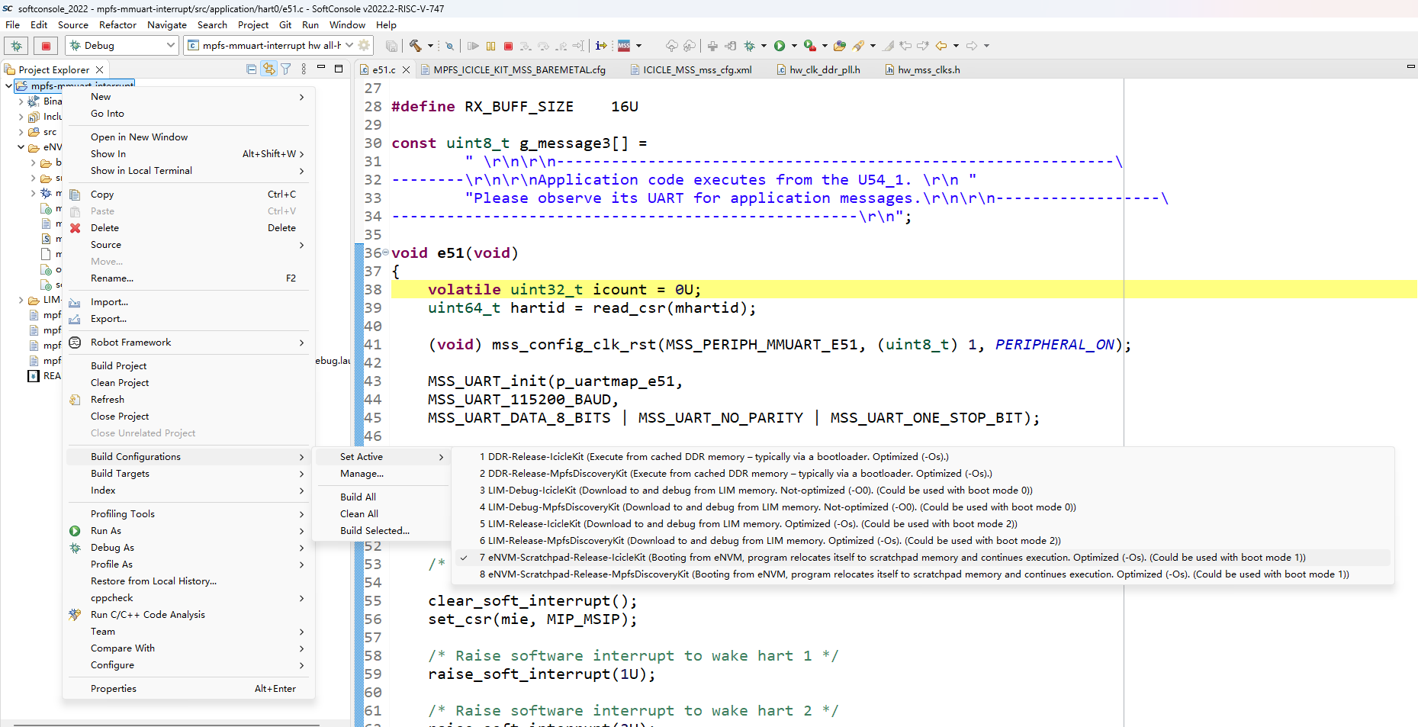Click the red Stop launch button
Viewport: 1418px width, 727px height.
coord(46,46)
